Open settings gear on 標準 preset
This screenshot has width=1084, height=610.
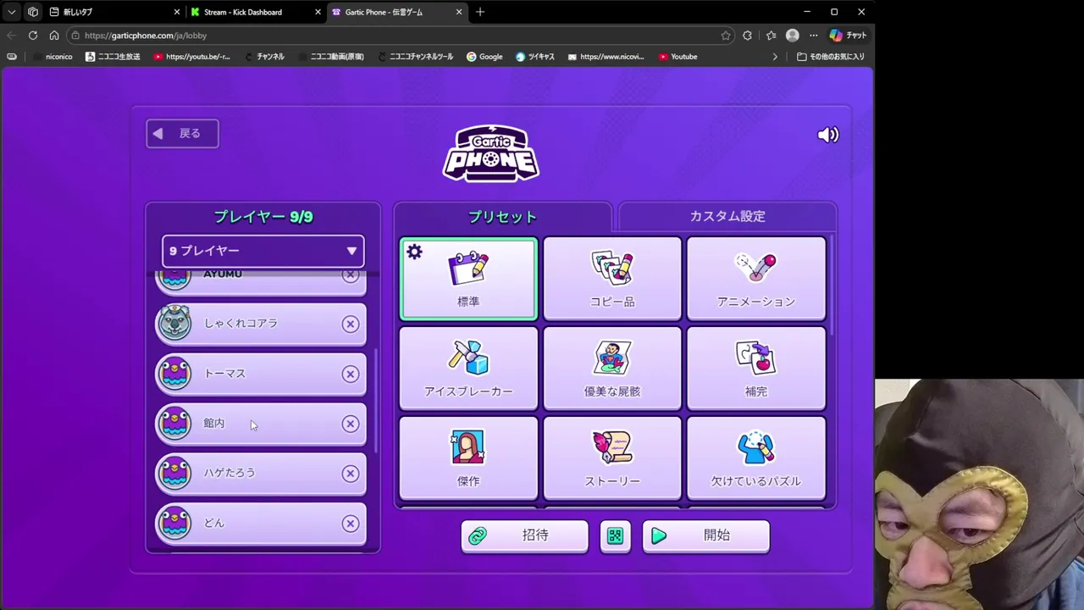tap(414, 252)
